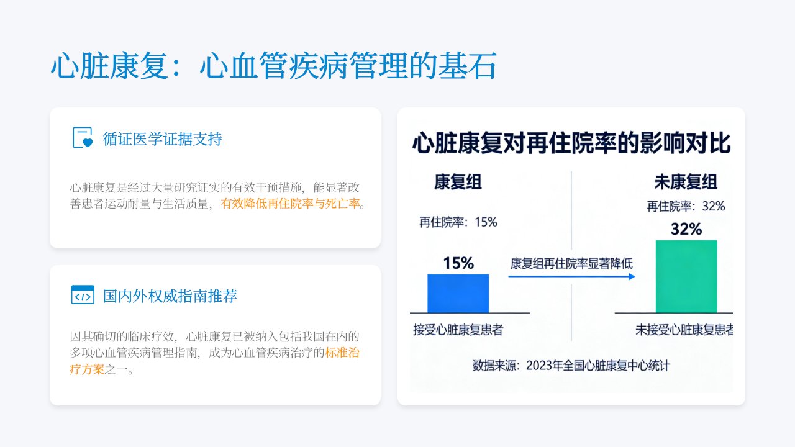
Task: Click the label 未接受心脏康复患者
Action: [684, 330]
